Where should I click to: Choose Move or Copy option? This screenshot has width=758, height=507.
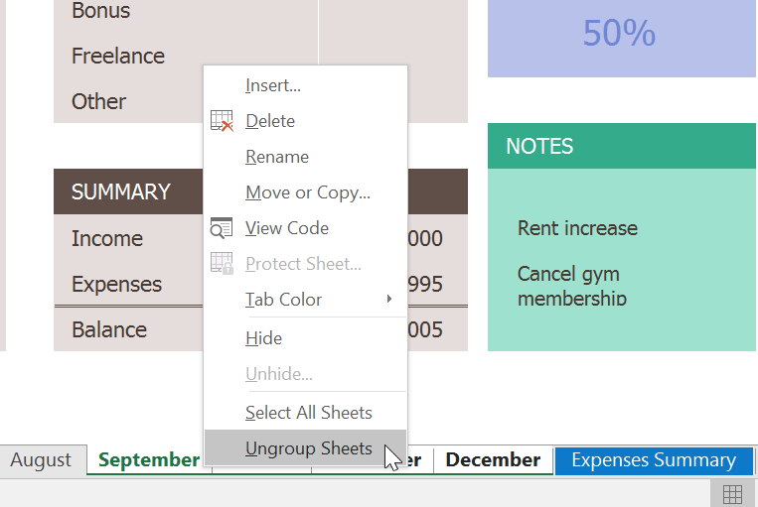pos(308,192)
